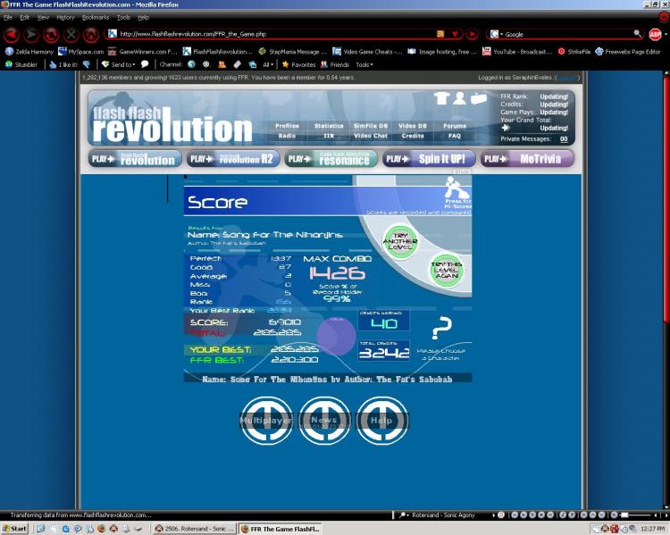Click the Forums link
Image resolution: width=670 pixels, height=535 pixels.
455,126
